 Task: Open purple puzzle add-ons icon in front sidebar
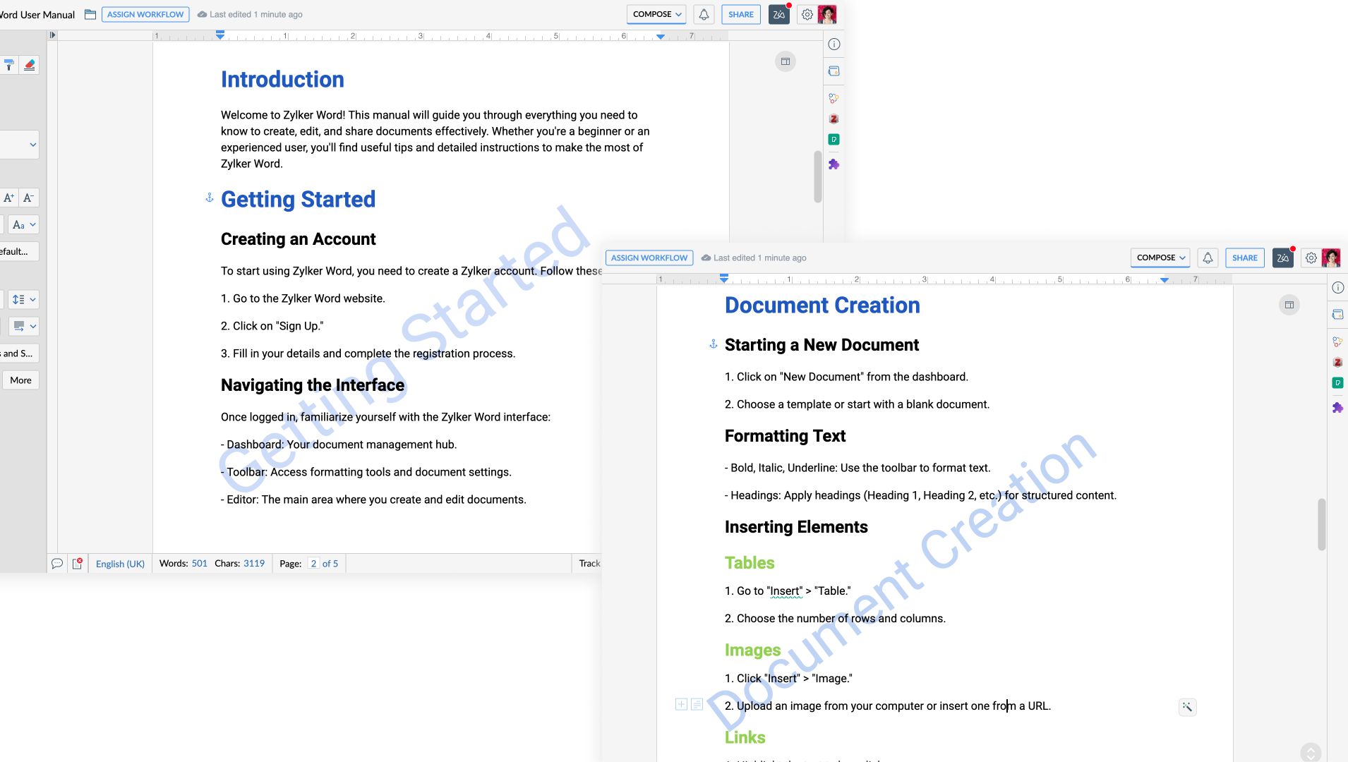pos(1337,408)
